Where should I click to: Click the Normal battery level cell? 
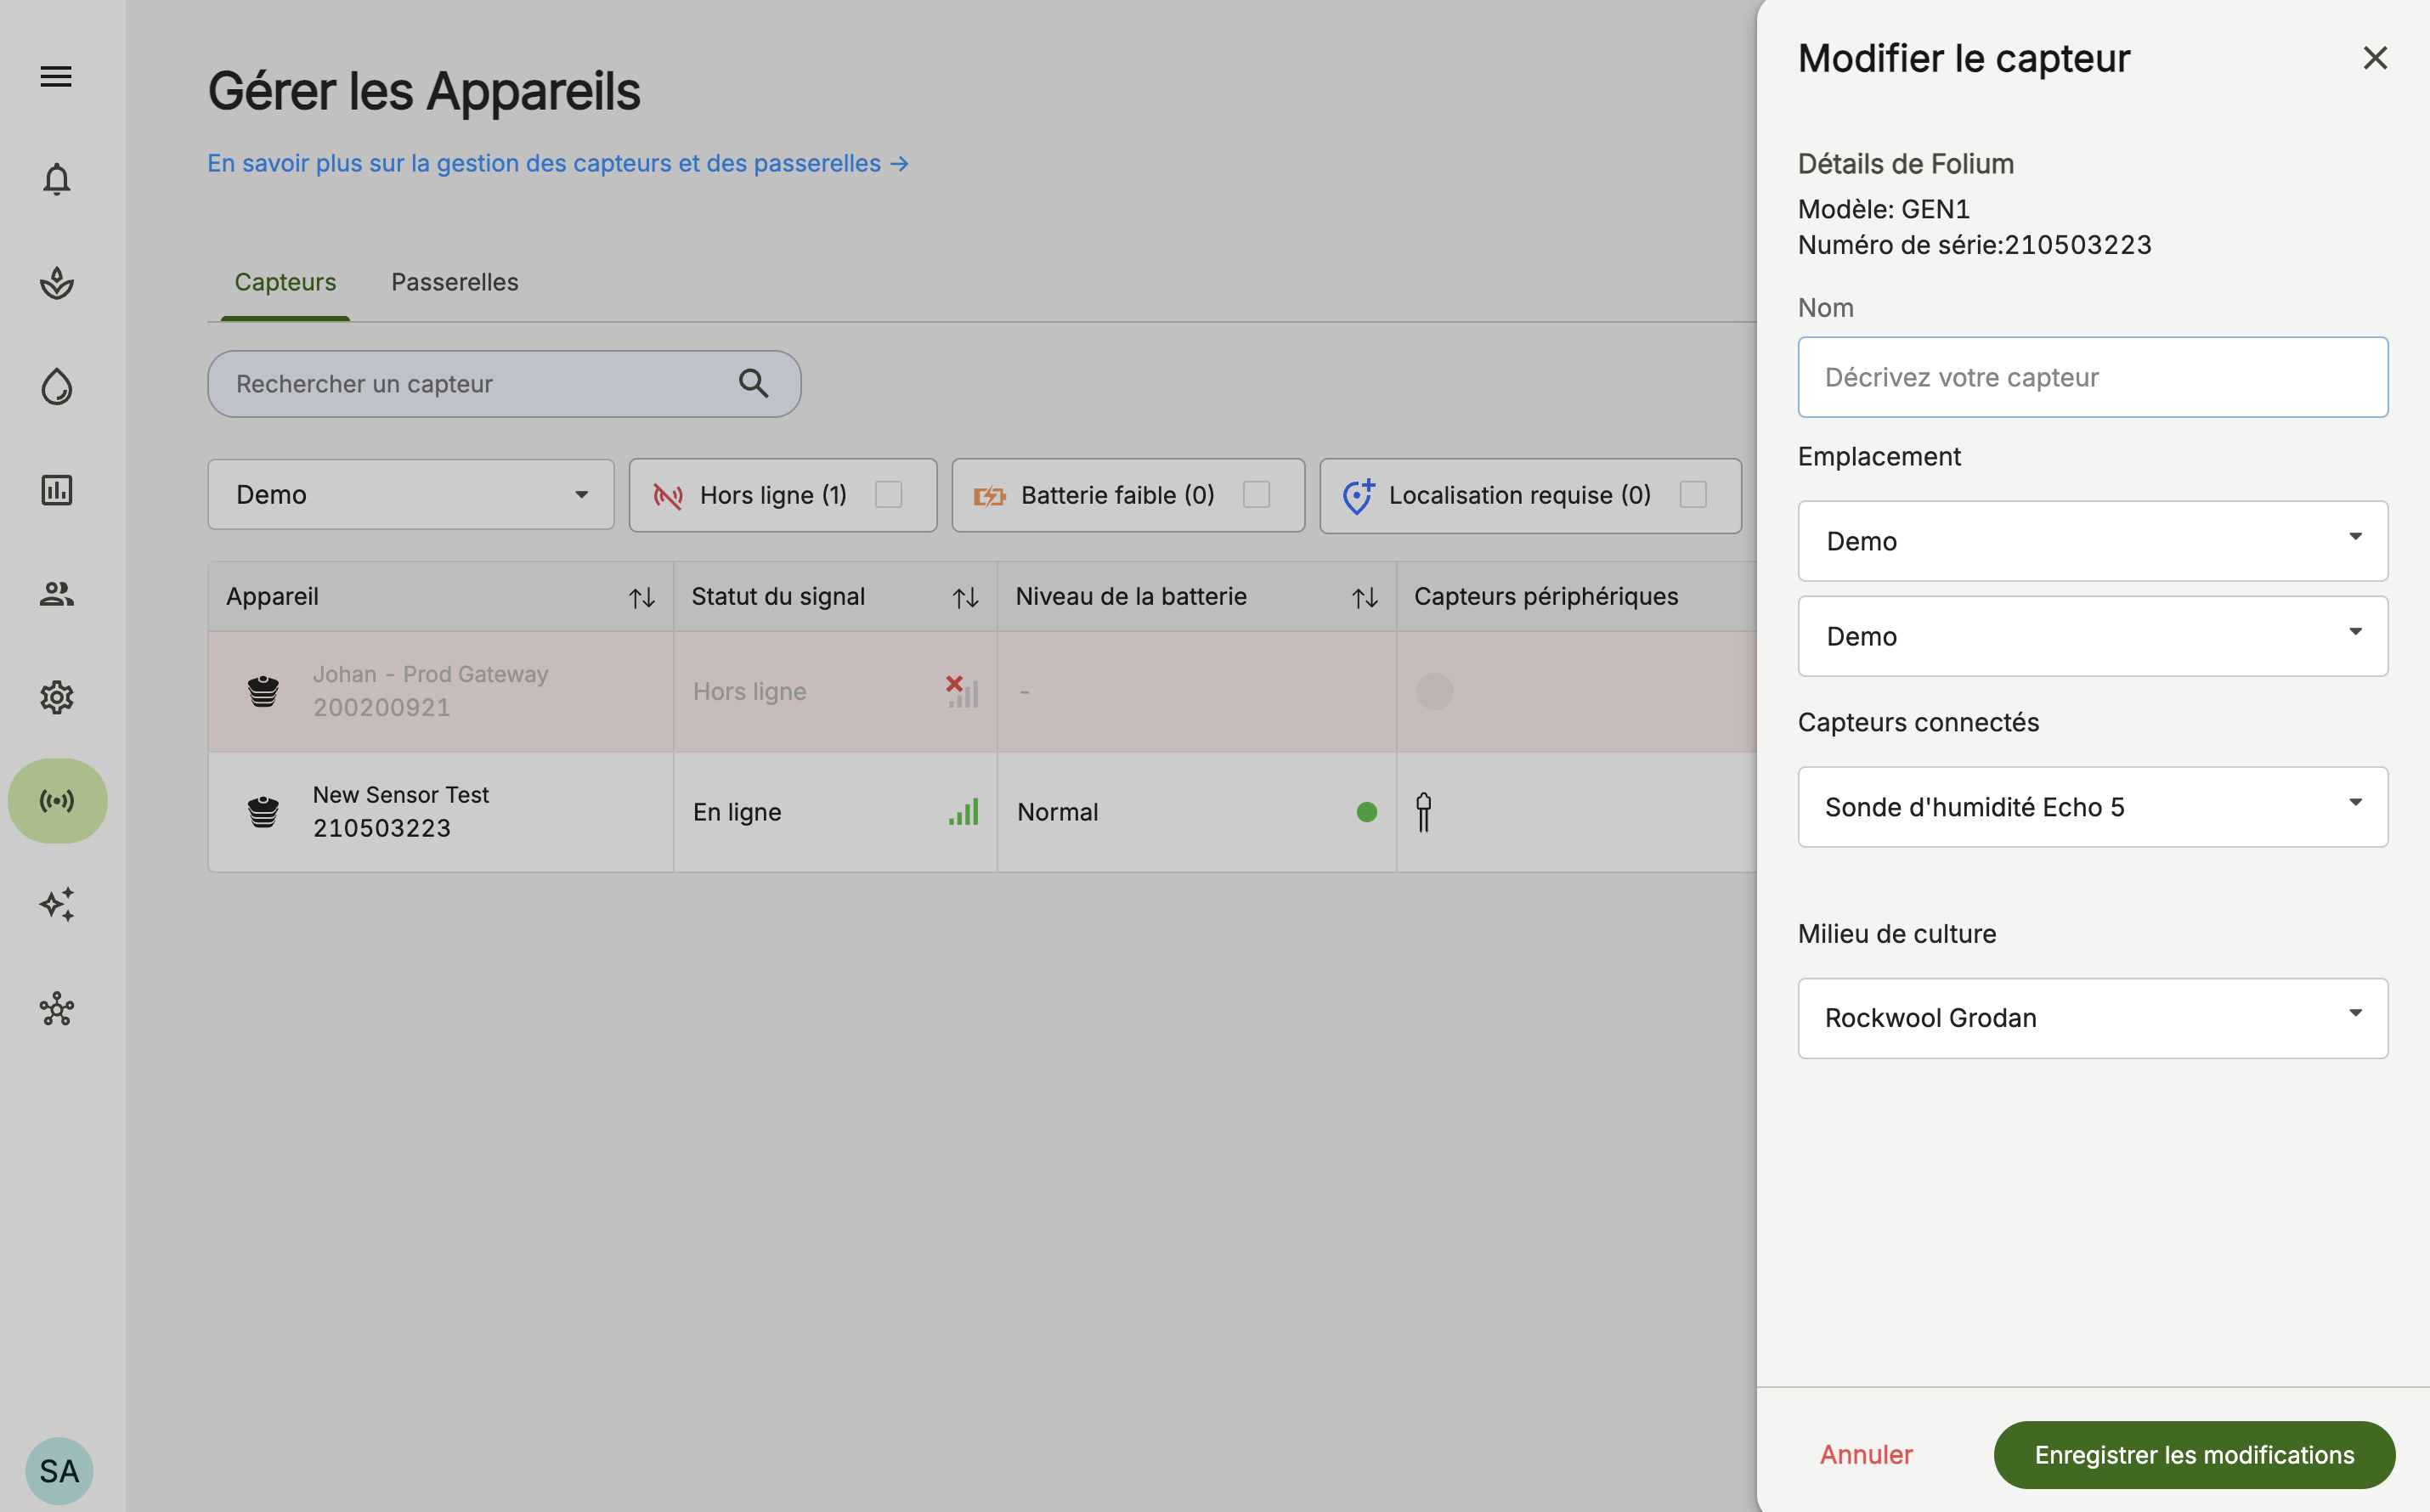(x=1197, y=811)
